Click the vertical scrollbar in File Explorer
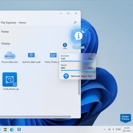Image resolution: width=133 pixels, height=133 pixels. pyautogui.click(x=79, y=87)
